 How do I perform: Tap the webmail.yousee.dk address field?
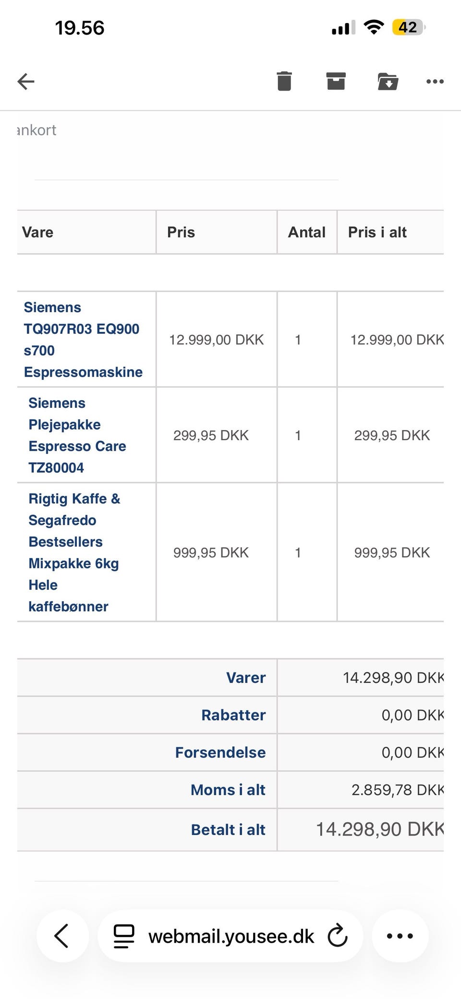point(231,936)
